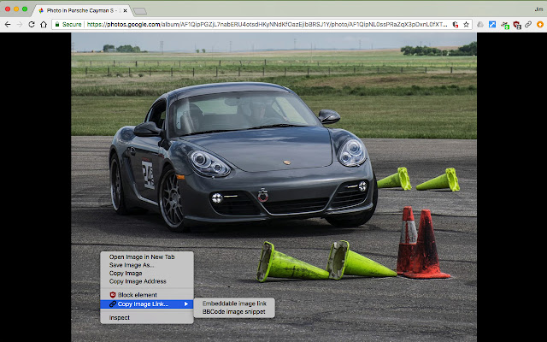Go back with the browser back arrow
This screenshot has width=547, height=342.
pyautogui.click(x=8, y=25)
